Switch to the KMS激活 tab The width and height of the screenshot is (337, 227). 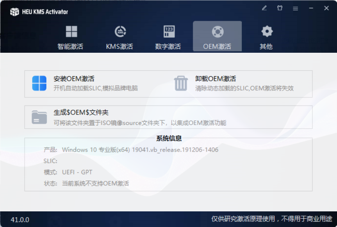coord(119,46)
